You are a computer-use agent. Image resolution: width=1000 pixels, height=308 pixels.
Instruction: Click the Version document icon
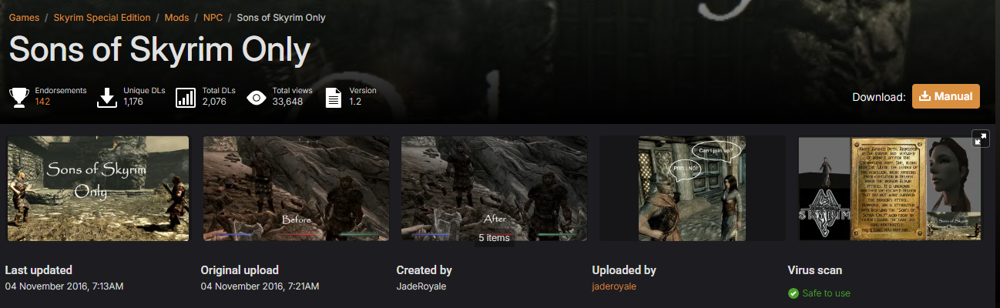334,98
